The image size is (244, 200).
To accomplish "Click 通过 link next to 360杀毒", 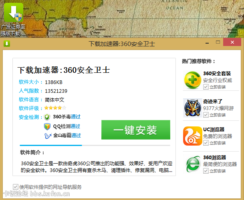I will [x=76, y=116].
